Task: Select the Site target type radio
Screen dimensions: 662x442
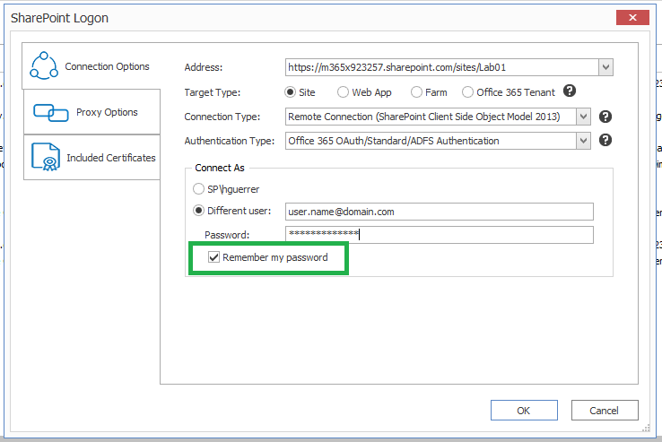Action: pos(290,92)
